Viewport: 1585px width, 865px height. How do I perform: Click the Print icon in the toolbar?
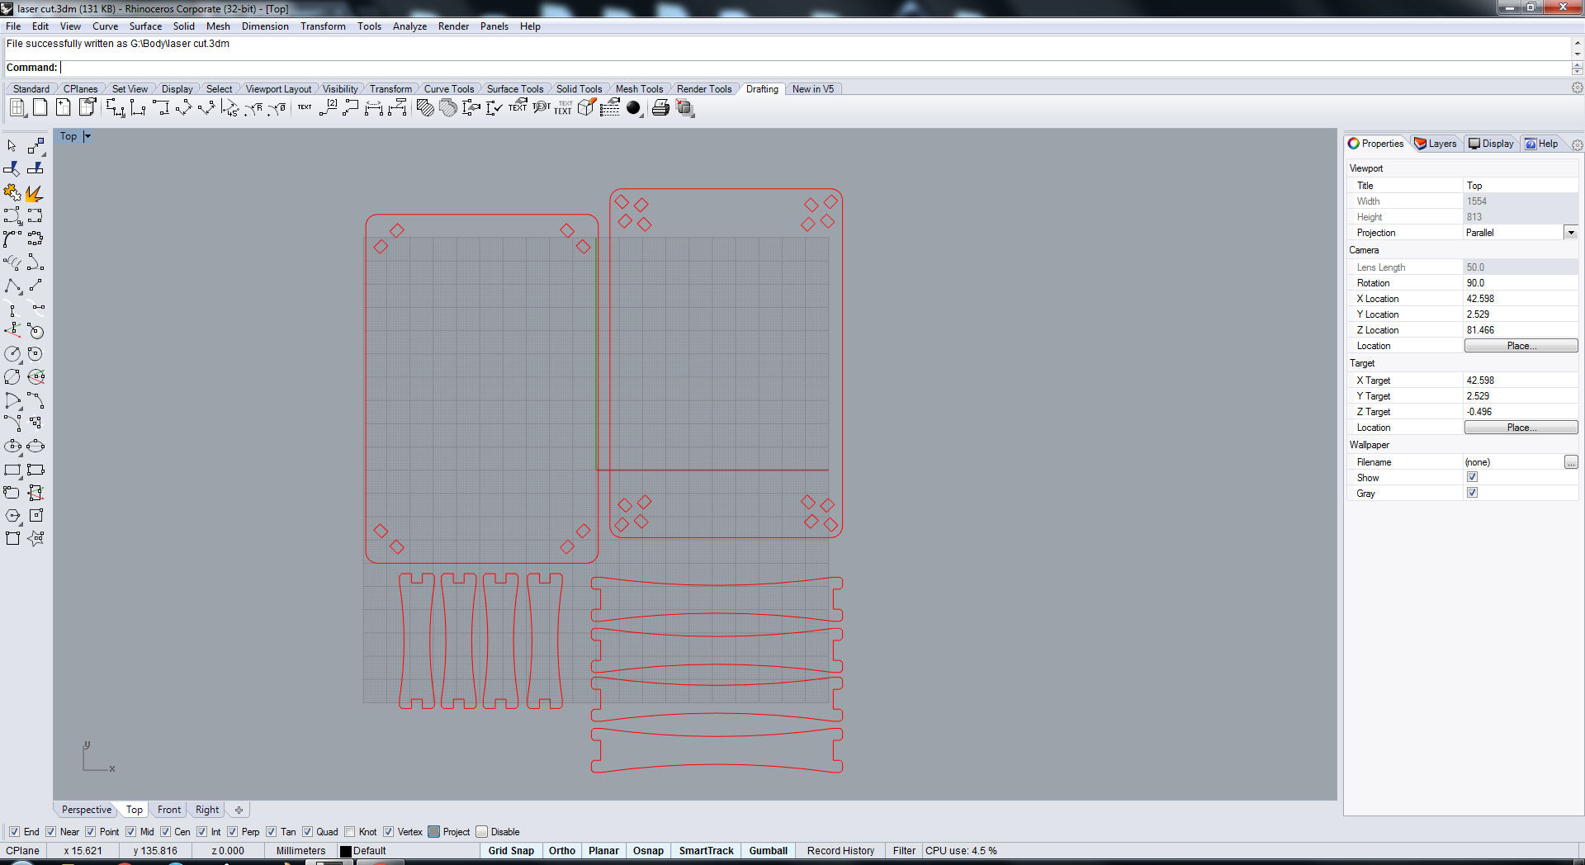click(x=660, y=108)
